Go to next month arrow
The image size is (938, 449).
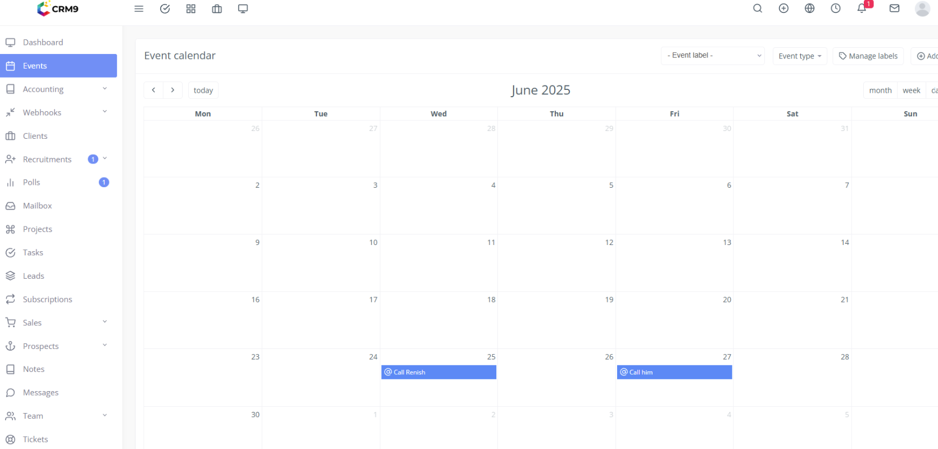(x=173, y=90)
